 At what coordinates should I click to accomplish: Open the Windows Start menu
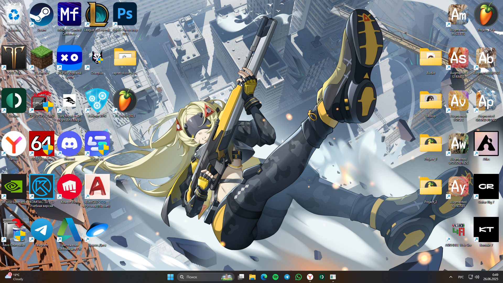click(170, 277)
